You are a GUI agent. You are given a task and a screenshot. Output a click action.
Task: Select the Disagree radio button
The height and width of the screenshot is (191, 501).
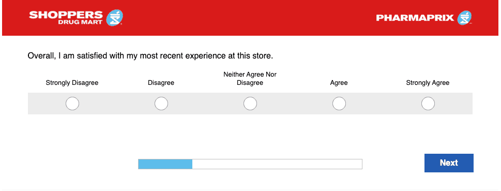(161, 104)
